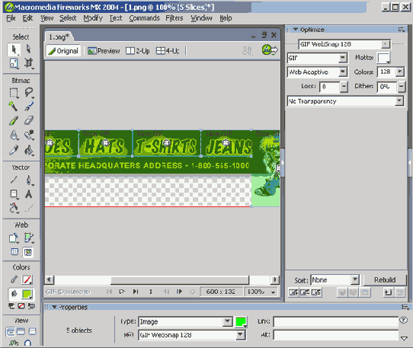Click the green slice color swatch
Image resolution: width=413 pixels, height=348 pixels.
coord(241,321)
